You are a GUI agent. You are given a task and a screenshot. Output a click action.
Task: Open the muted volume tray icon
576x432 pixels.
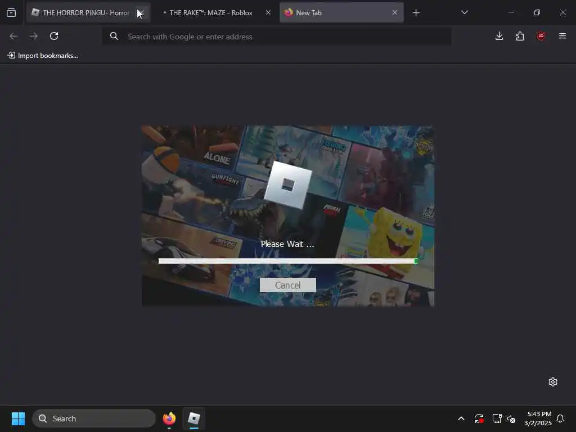pos(511,418)
